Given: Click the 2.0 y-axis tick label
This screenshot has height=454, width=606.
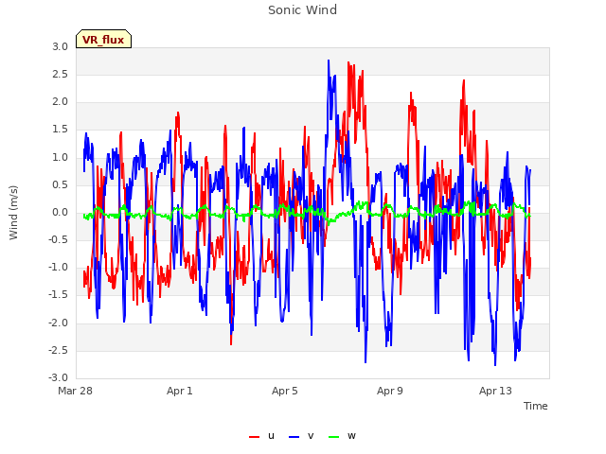Looking at the screenshot, I should [x=61, y=102].
